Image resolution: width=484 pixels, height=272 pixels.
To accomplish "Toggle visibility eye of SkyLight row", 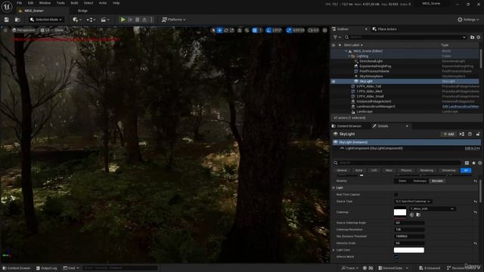I will [x=334, y=82].
